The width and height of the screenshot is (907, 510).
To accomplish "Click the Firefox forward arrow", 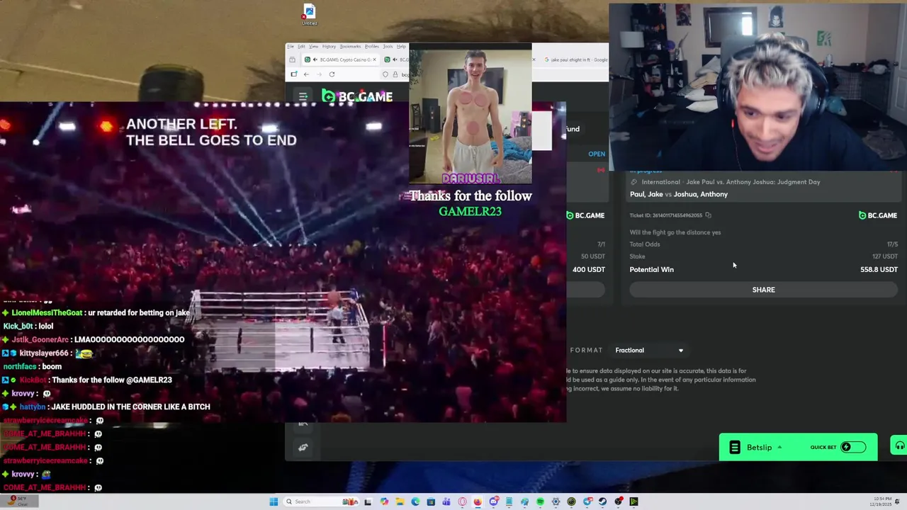I will (318, 74).
